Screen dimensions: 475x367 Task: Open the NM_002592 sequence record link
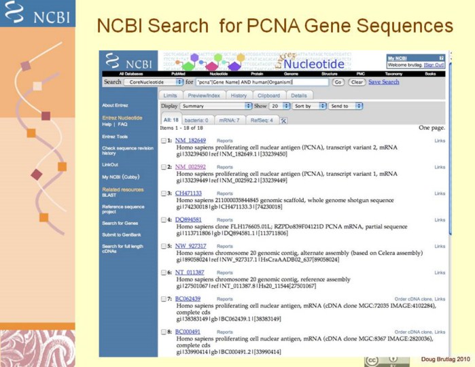pos(190,167)
